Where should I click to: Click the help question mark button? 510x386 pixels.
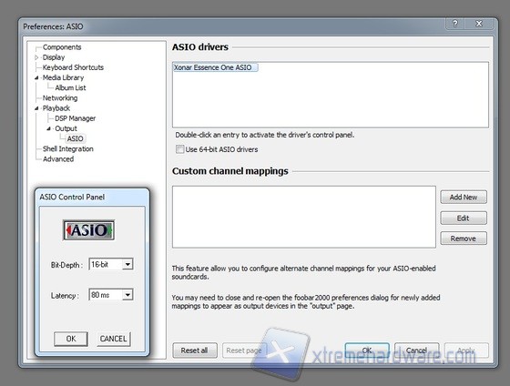455,24
